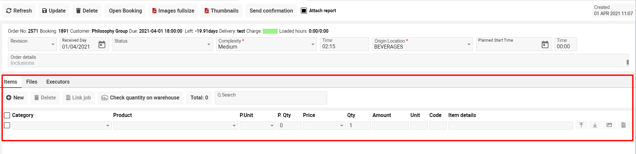
Task: Switch to the Files tab
Action: pos(32,82)
